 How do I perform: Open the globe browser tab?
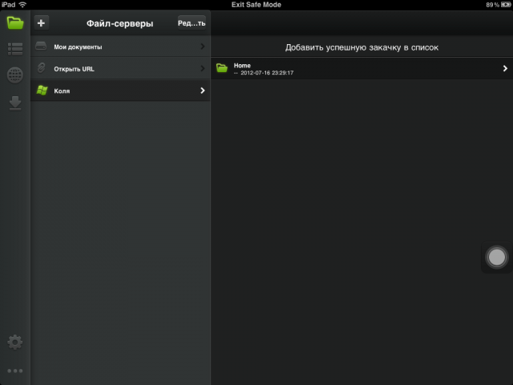coord(15,75)
